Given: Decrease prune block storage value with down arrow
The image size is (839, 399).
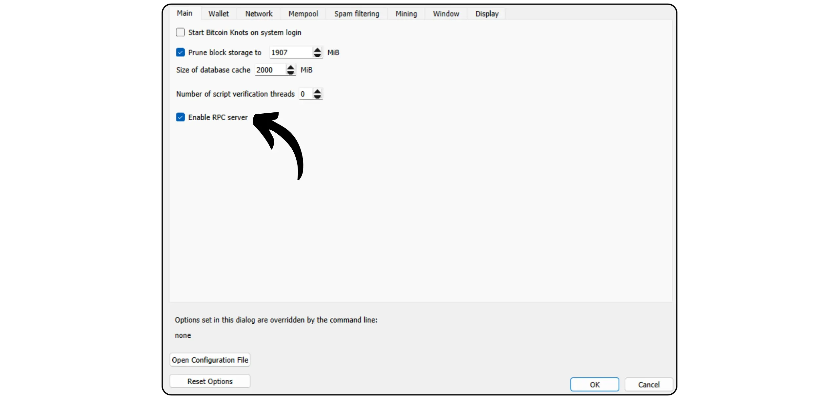Looking at the screenshot, I should [x=317, y=55].
